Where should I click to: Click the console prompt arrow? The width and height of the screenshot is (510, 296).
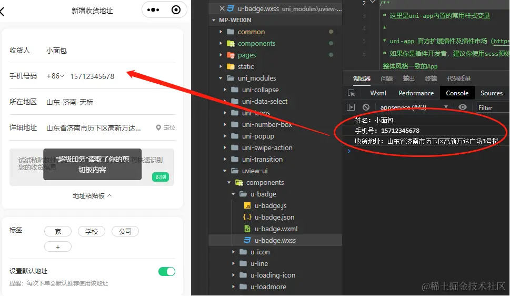pos(349,151)
